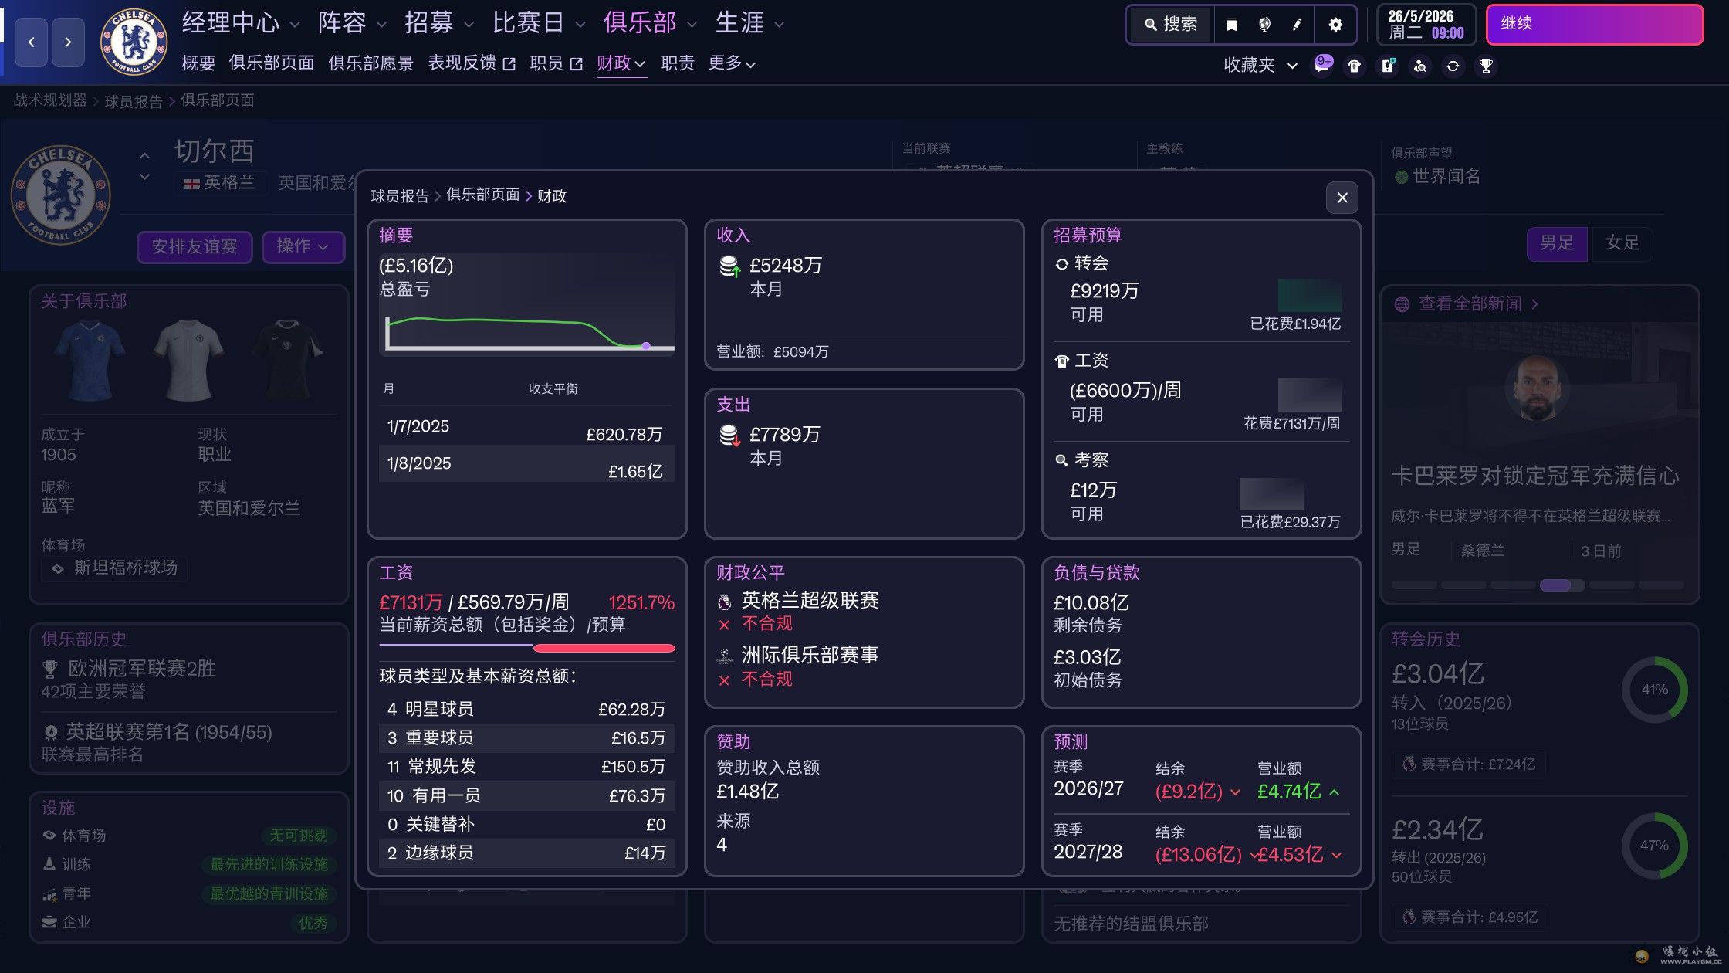Open the 操作 actions dropdown
This screenshot has width=1729, height=973.
pyautogui.click(x=303, y=246)
